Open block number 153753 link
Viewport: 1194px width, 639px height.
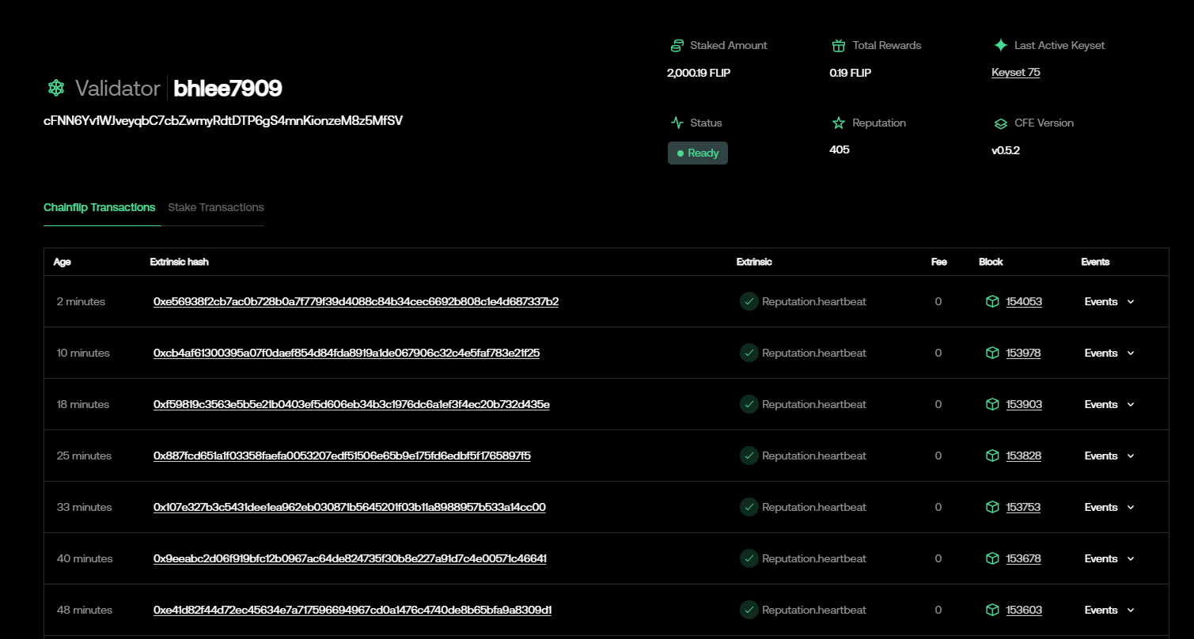coord(1023,507)
